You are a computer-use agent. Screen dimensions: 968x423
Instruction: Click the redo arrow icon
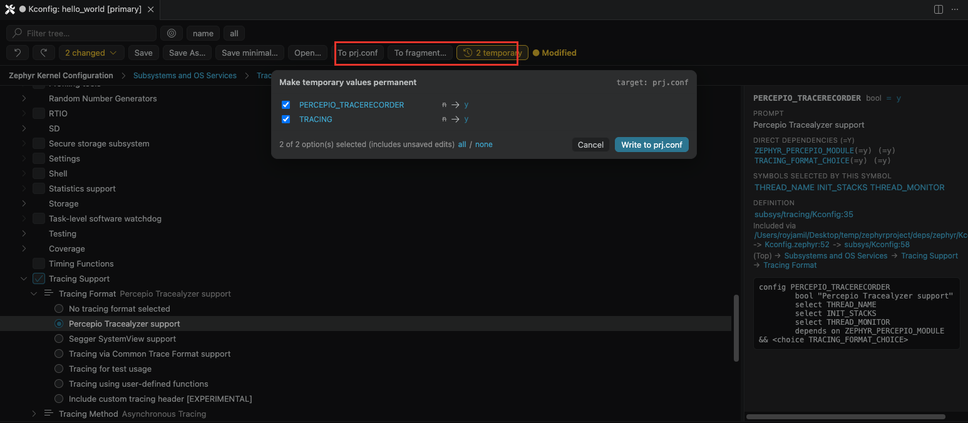(43, 53)
